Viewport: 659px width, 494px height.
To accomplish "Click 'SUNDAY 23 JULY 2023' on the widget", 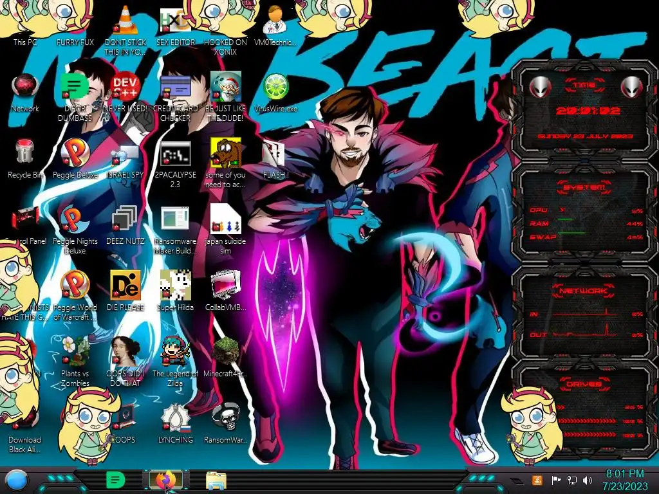I will point(585,136).
